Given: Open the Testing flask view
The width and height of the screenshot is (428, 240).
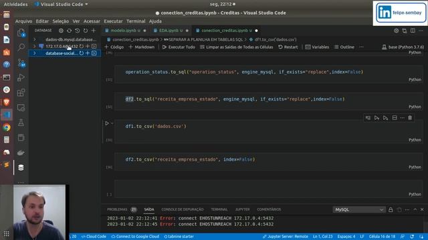Looking at the screenshot, I should tap(21, 123).
